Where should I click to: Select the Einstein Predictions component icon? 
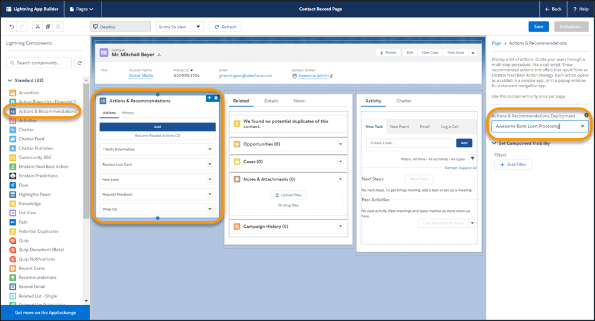[12, 176]
